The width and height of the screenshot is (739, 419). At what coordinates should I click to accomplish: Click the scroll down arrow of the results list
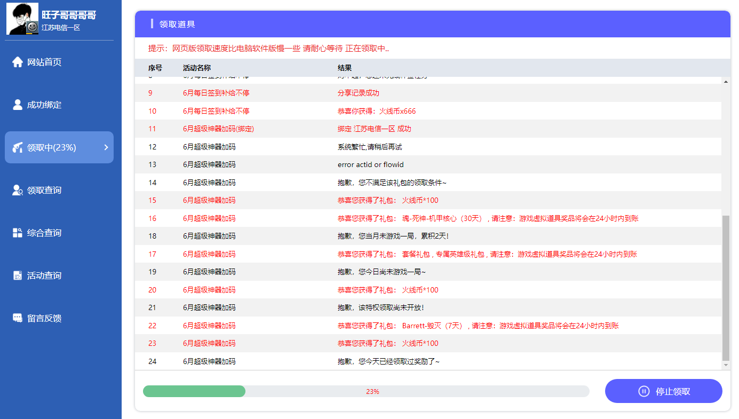(x=725, y=365)
